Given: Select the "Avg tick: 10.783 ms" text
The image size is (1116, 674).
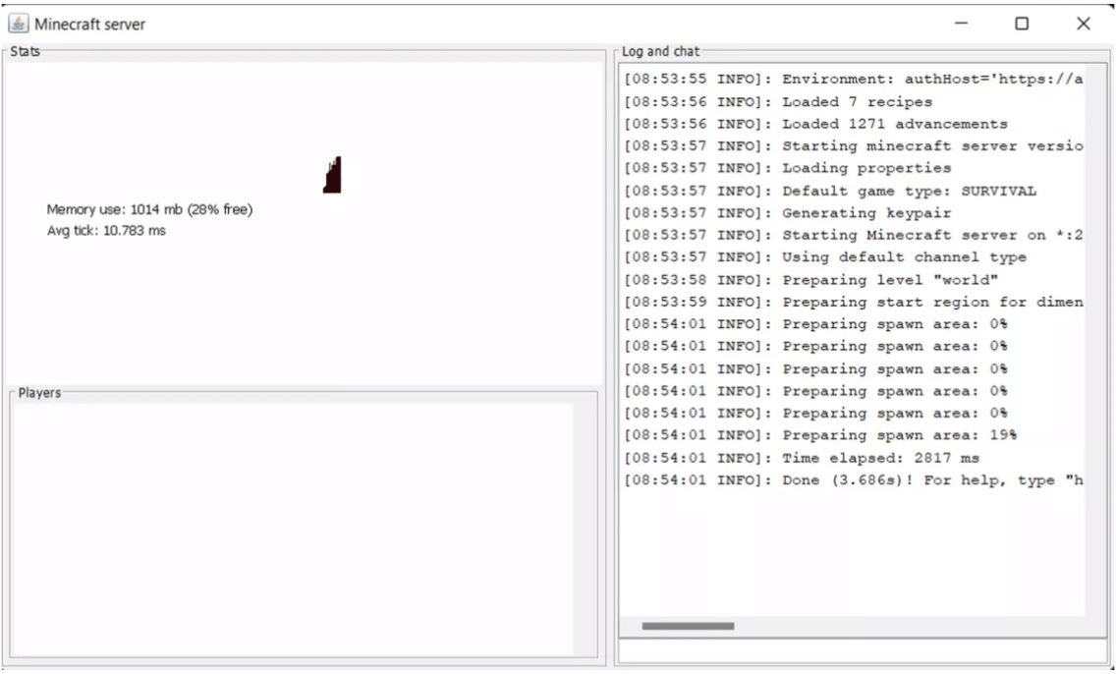Looking at the screenshot, I should 106,231.
